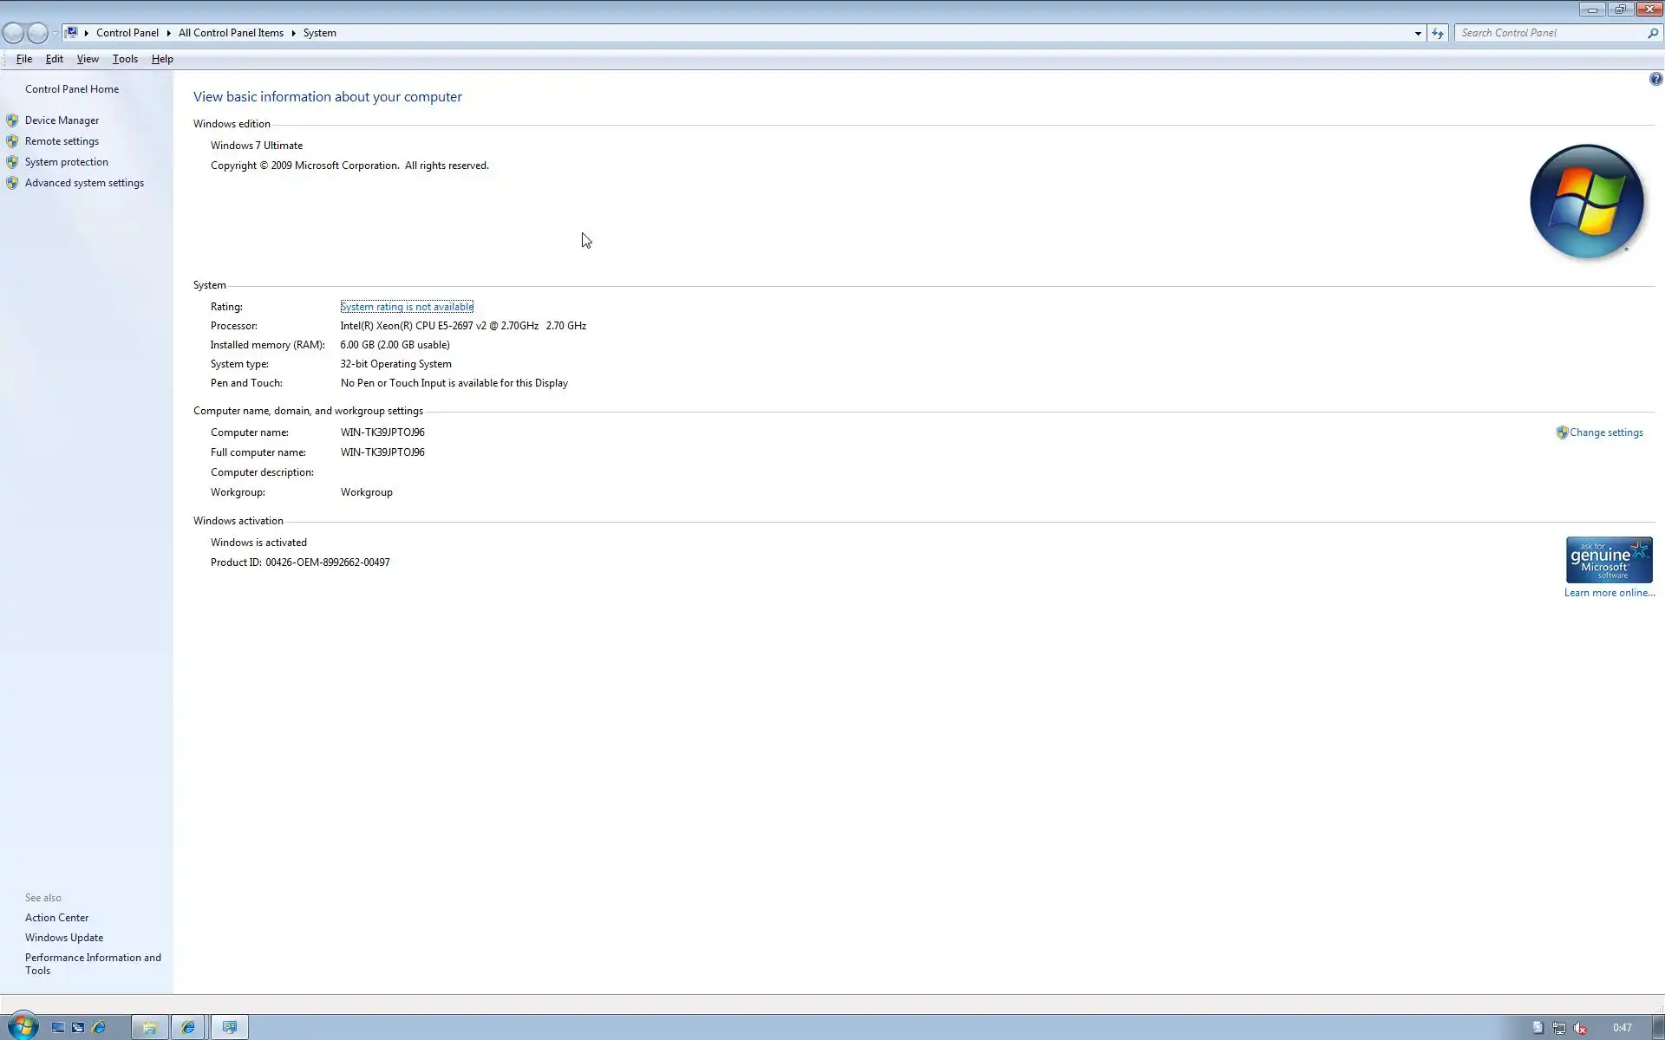The image size is (1665, 1040).
Task: Open Windows Explorer from the taskbar
Action: pyautogui.click(x=149, y=1027)
